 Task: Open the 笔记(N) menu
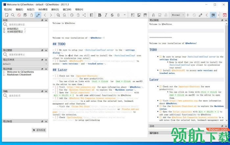tap(8, 10)
